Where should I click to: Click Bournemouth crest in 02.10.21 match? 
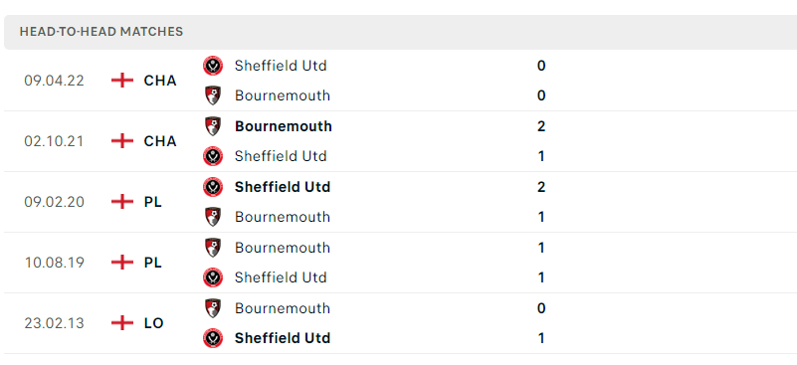213,126
